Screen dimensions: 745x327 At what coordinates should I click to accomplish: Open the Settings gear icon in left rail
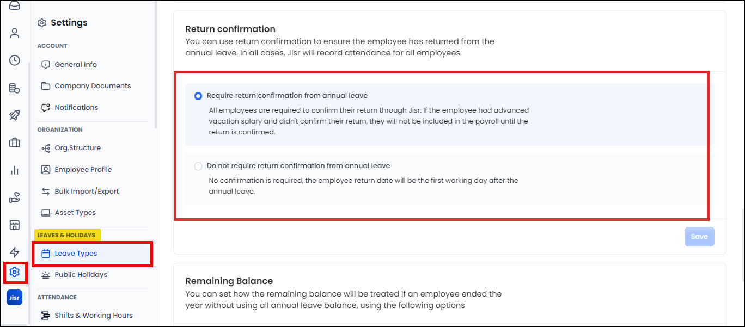click(x=15, y=272)
